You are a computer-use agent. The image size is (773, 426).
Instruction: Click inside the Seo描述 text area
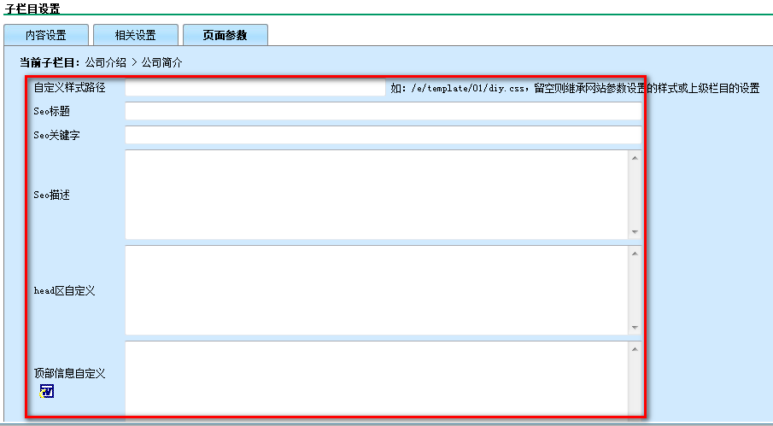pyautogui.click(x=376, y=195)
